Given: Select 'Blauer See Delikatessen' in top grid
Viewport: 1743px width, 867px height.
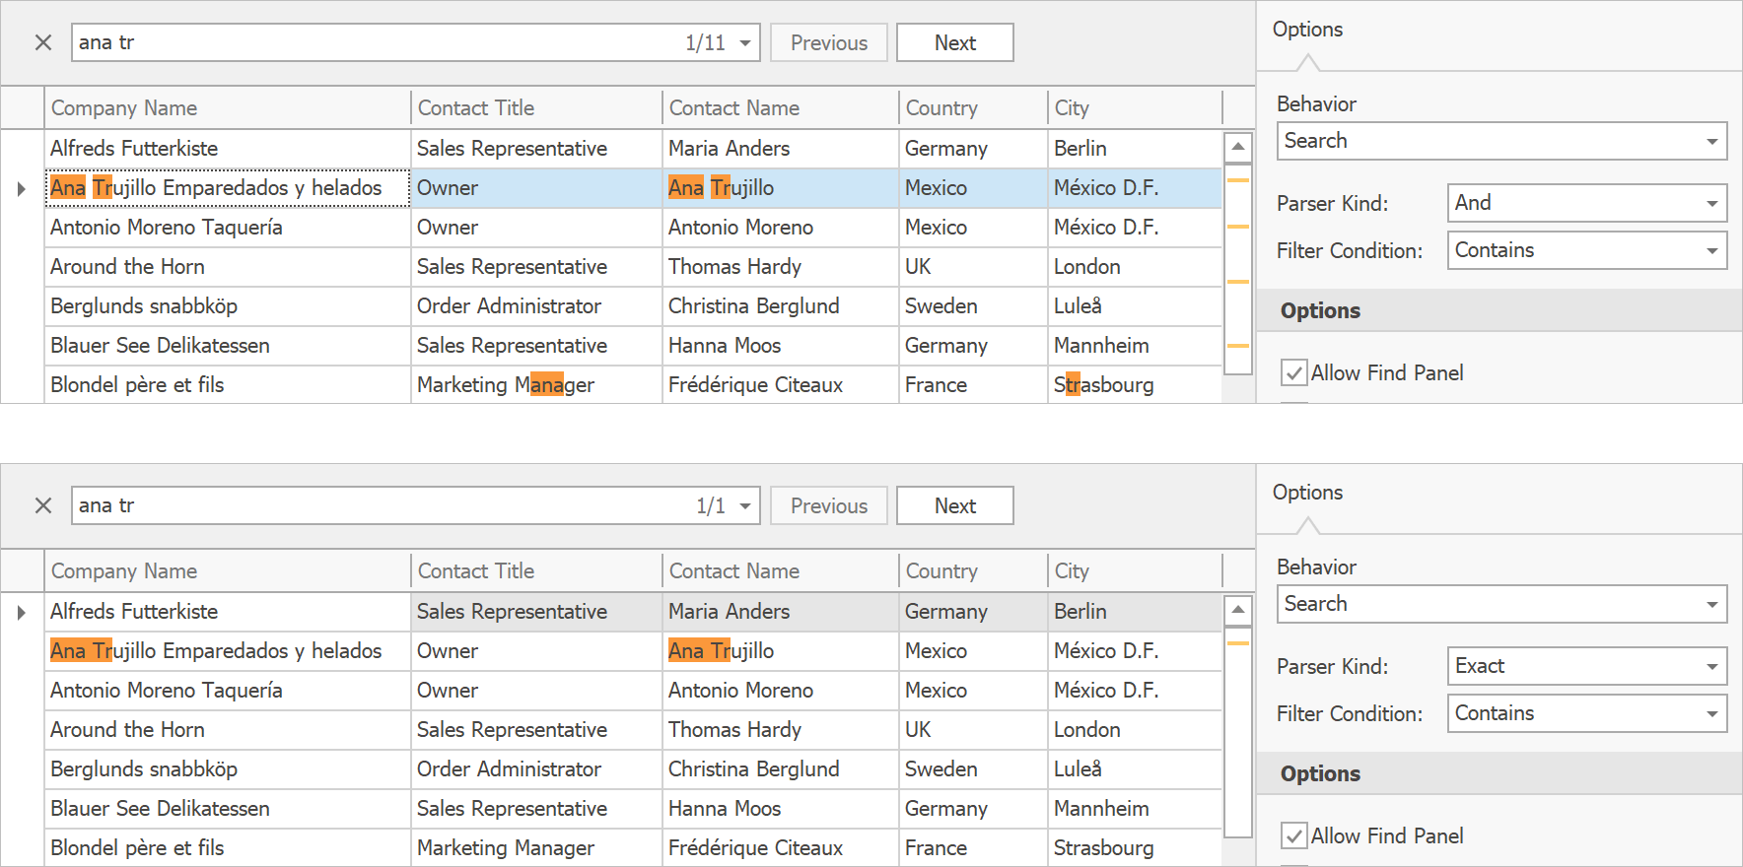Looking at the screenshot, I should pos(228,346).
